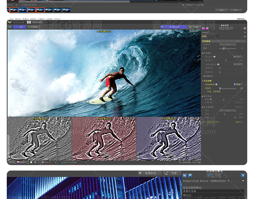
Task: Click 取消 button in top window
Action: [221, 10]
